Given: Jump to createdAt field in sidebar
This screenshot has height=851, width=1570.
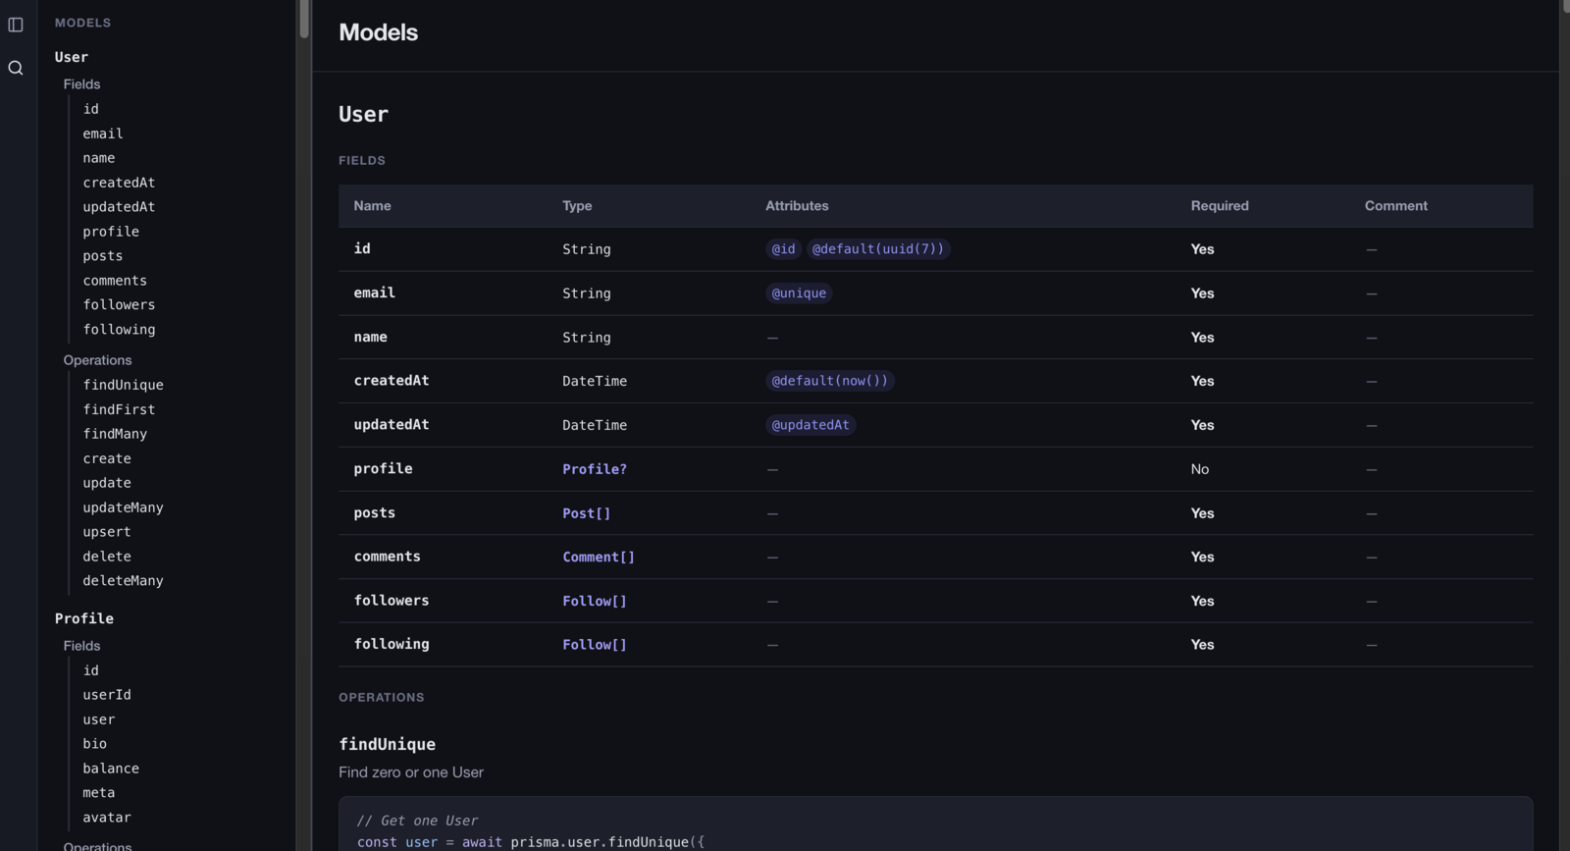Looking at the screenshot, I should click(119, 183).
